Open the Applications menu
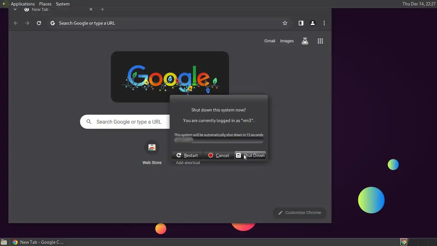 tap(22, 4)
